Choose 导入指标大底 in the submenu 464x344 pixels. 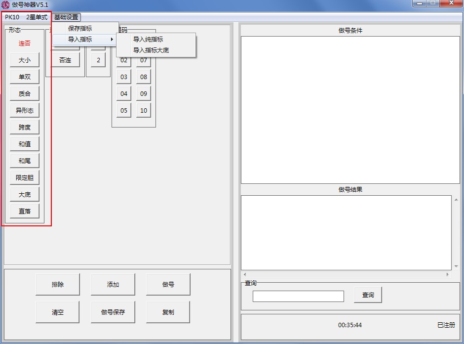coord(151,50)
